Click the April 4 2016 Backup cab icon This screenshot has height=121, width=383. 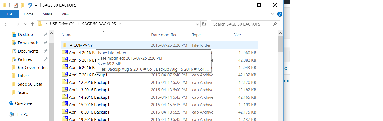click(x=65, y=53)
